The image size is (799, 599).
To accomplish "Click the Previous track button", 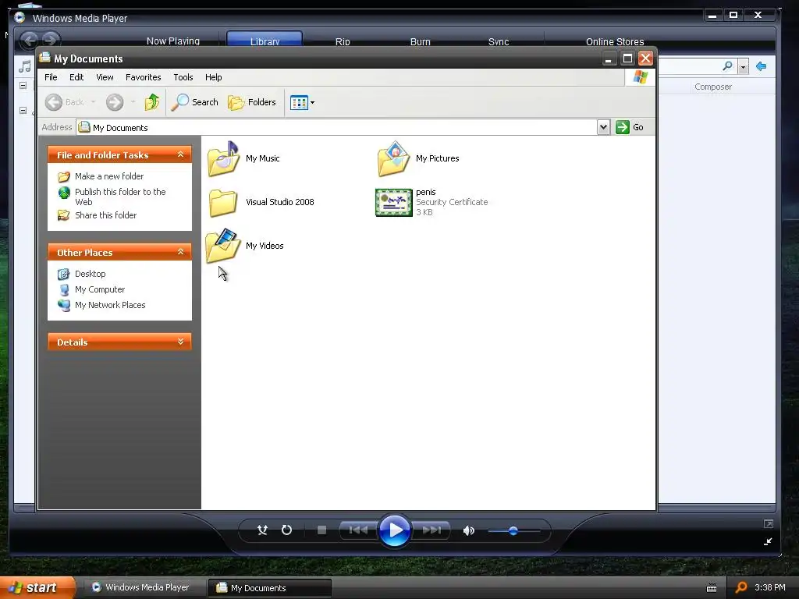I will pos(358,530).
